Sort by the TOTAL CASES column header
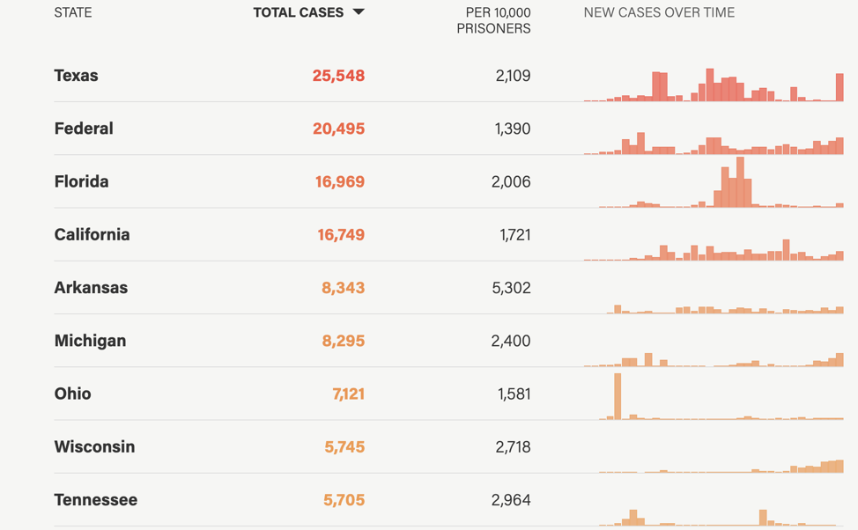 pyautogui.click(x=298, y=12)
